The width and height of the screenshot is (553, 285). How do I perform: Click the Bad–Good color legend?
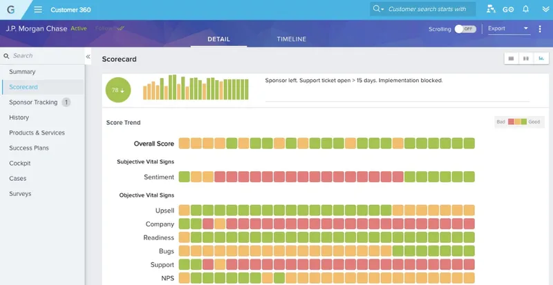coord(520,122)
